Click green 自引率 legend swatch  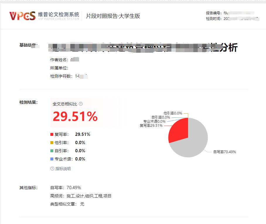pos(52,151)
